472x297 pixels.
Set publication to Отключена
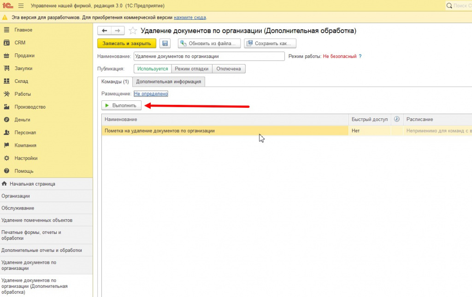229,69
